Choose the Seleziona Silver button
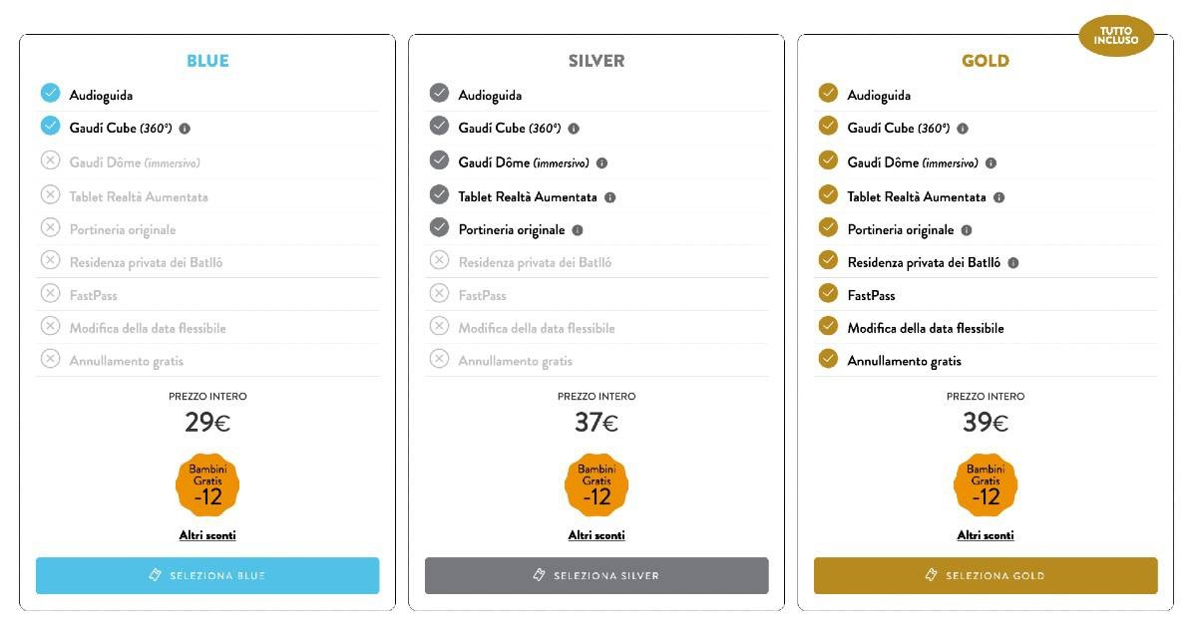The image size is (1197, 628). [597, 575]
